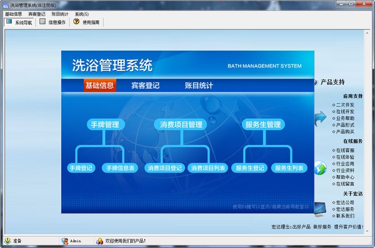Image resolution: width=375 pixels, height=248 pixels.
Task: Open the 二次开发 link
Action: click(345, 105)
